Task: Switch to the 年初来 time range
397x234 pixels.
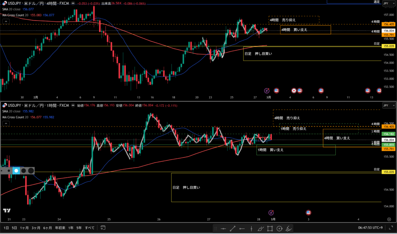Action: (59, 228)
